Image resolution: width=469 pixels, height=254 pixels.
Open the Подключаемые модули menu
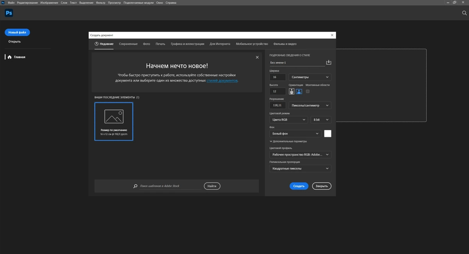tap(138, 3)
